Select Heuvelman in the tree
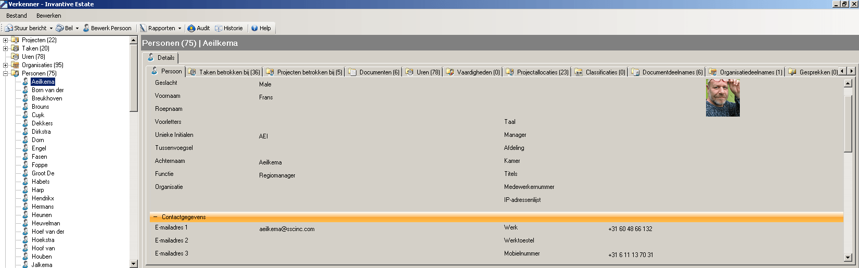Viewport: 859px width, 268px height. tap(46, 223)
